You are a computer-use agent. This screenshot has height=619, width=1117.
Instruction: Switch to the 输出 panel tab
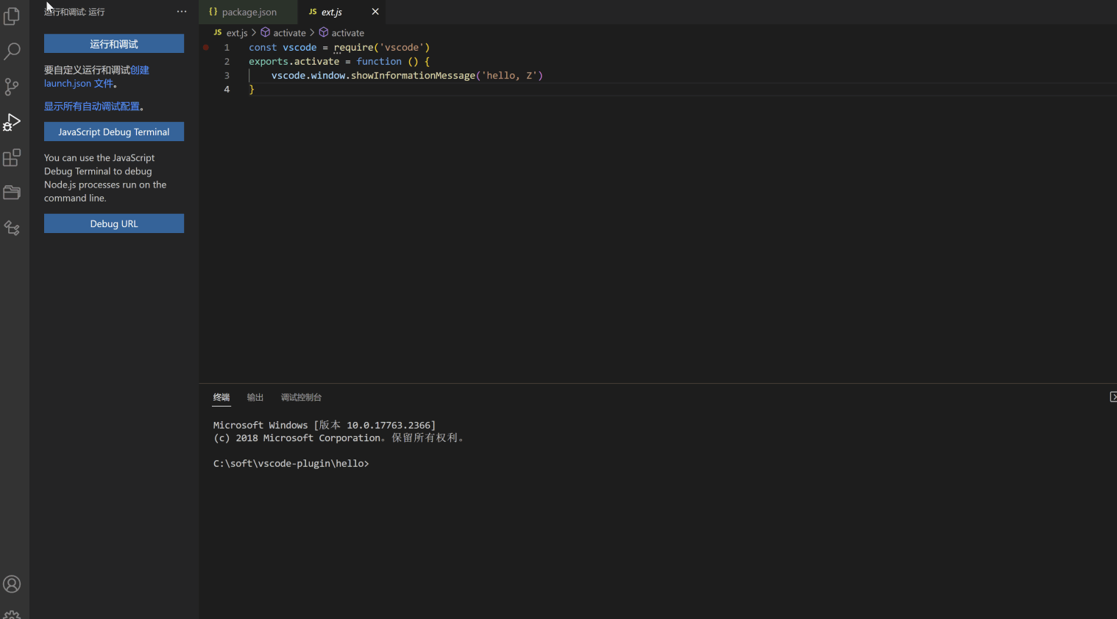pyautogui.click(x=255, y=397)
